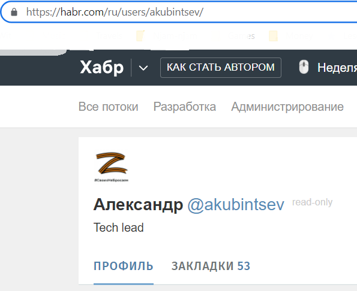The height and width of the screenshot is (291, 357).
Task: Click the mouse icon beside Неделя
Action: (304, 67)
